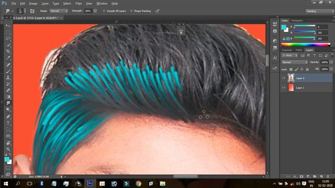This screenshot has width=335, height=188.
Task: Open the Filter menu
Action: pyautogui.click(x=79, y=4)
